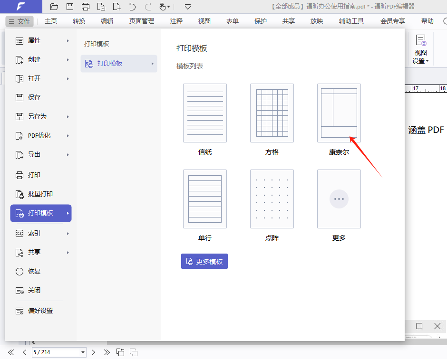
Task: Choose 偏好设置 in the file menu
Action: pyautogui.click(x=40, y=311)
